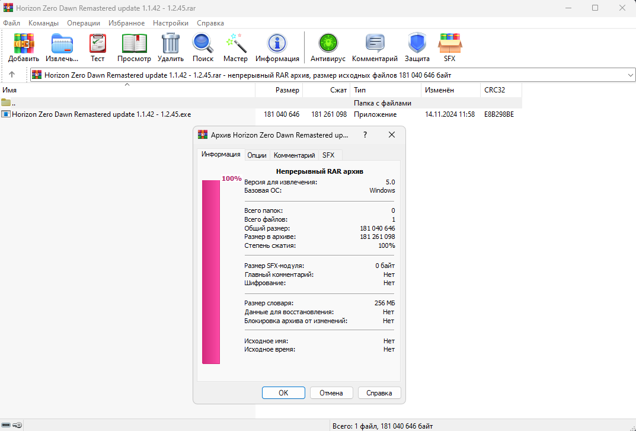This screenshot has width=636, height=431.
Task: Expand the archive path dropdown arrow
Action: coord(630,75)
